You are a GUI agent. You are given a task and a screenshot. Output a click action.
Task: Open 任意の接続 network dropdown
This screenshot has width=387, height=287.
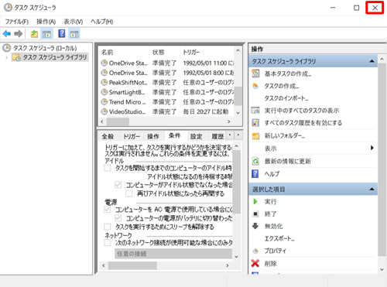(173, 254)
